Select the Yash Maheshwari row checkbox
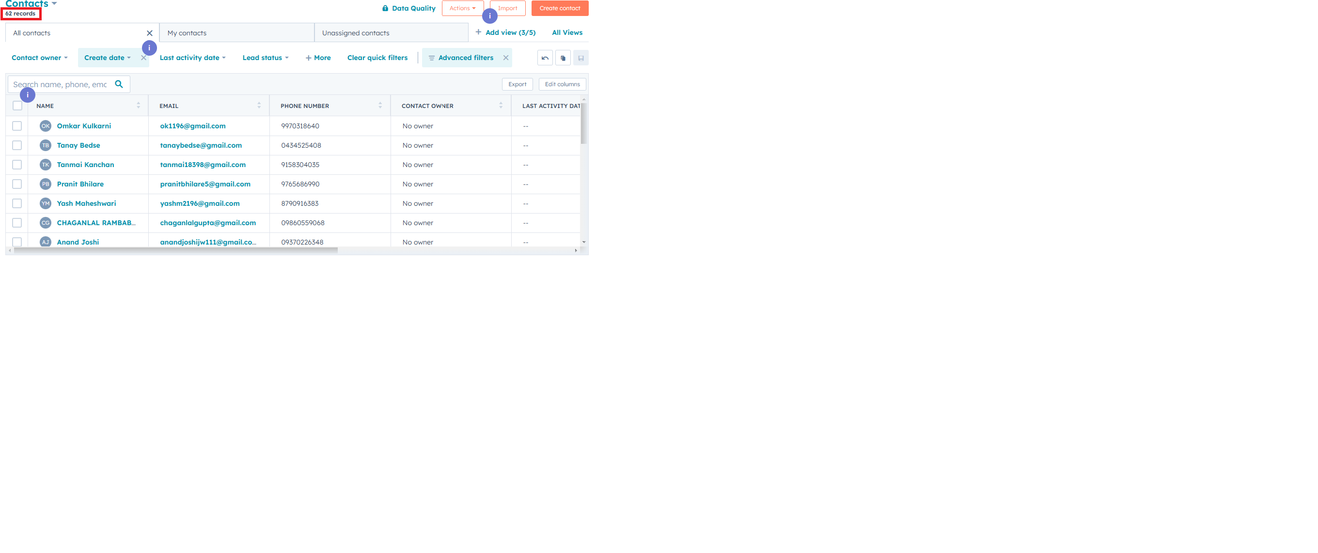 click(17, 203)
